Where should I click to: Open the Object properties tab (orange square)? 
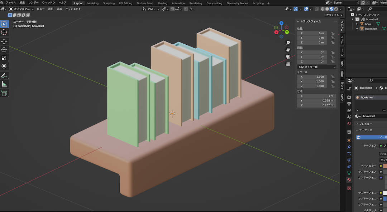pos(349,140)
